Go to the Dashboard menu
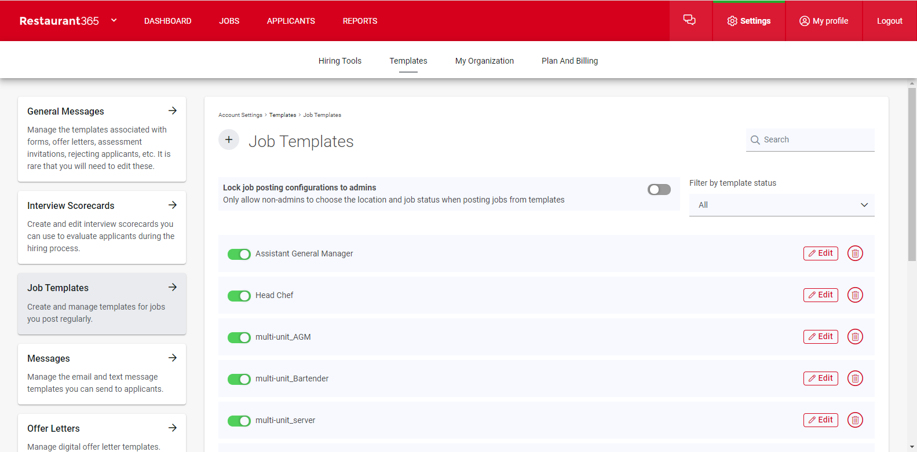The width and height of the screenshot is (917, 452). [168, 21]
